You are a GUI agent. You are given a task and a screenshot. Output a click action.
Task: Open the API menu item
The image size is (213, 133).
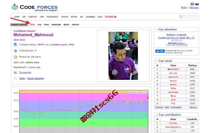click(82, 17)
